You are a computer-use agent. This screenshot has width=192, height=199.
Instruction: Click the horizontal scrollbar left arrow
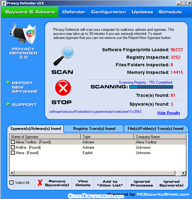point(12,173)
